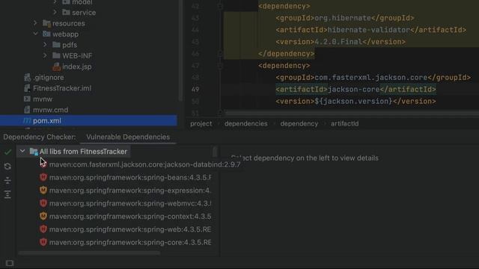This screenshot has height=269, width=479.
Task: Click the red shield icon for spring-beans
Action: click(43, 177)
